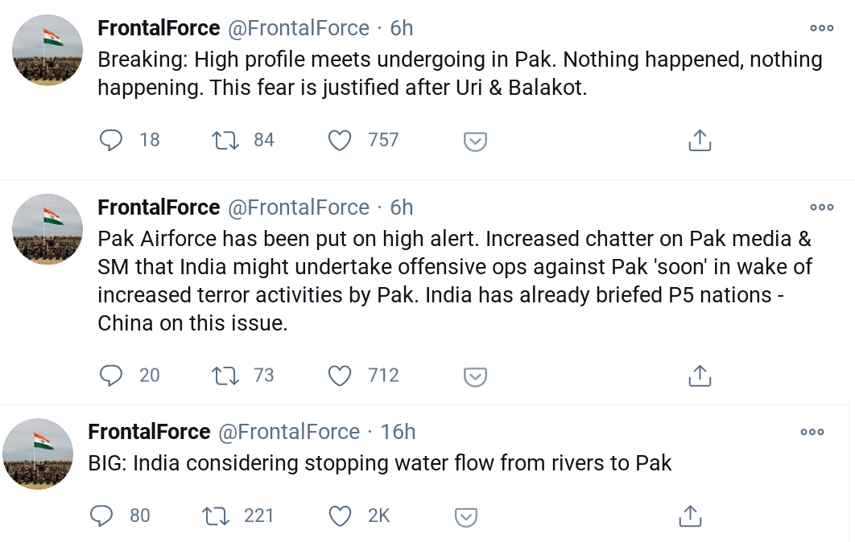Image resolution: width=855 pixels, height=542 pixels.
Task: Open the 16h timestamp of water tweet
Action: pyautogui.click(x=398, y=432)
